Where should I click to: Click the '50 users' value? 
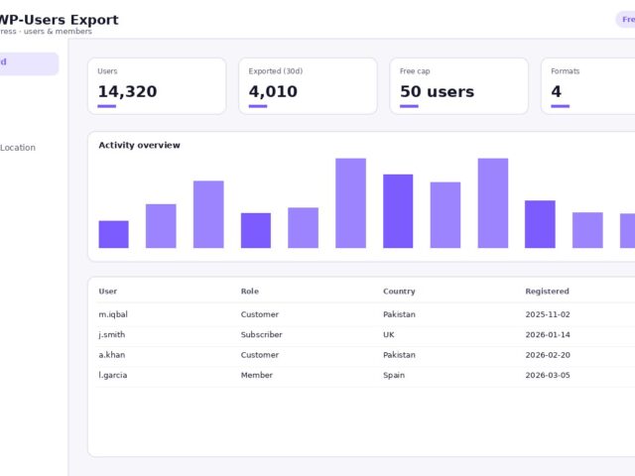tap(437, 91)
